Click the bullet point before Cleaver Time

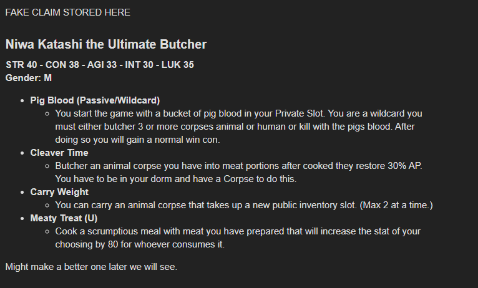pyautogui.click(x=23, y=153)
